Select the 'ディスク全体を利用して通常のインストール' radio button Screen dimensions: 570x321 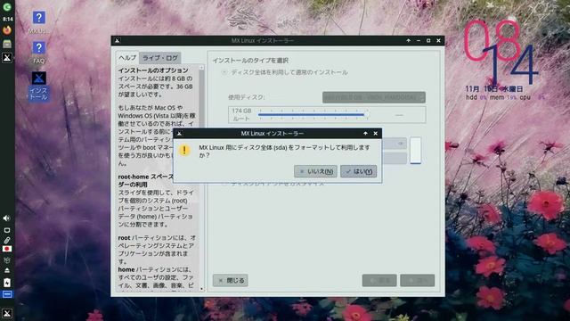[224, 72]
